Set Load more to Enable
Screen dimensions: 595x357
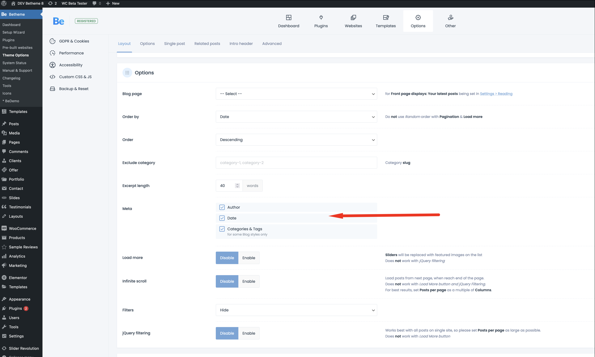(249, 258)
